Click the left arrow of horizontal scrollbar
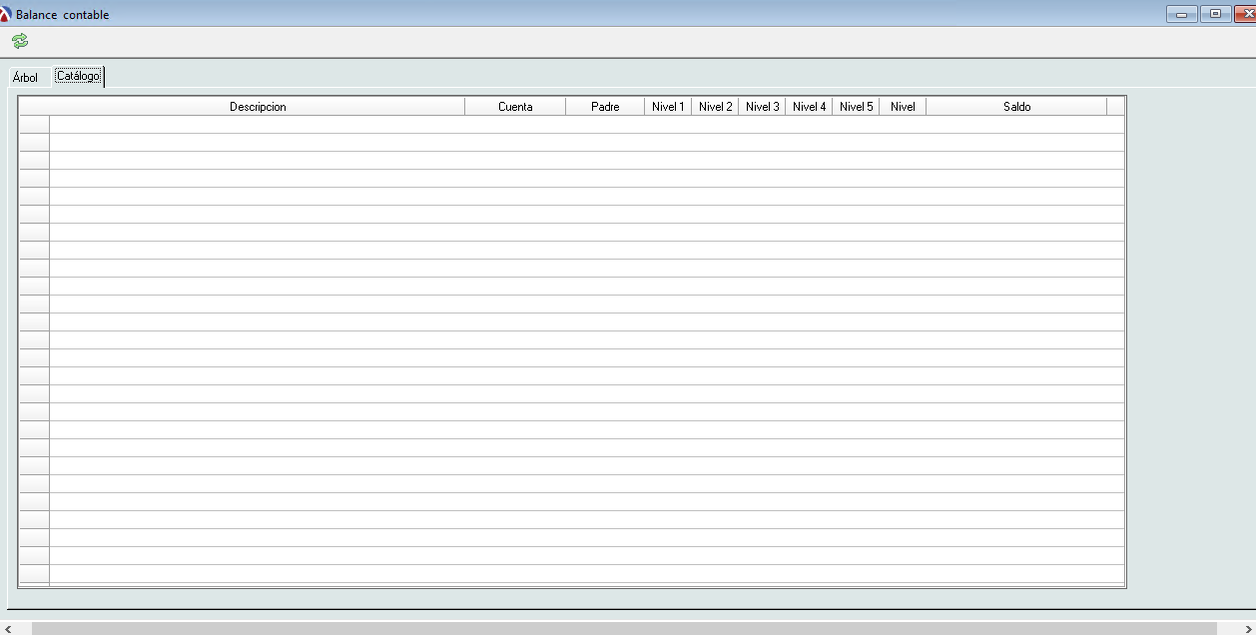The width and height of the screenshot is (1256, 635). coord(10,628)
